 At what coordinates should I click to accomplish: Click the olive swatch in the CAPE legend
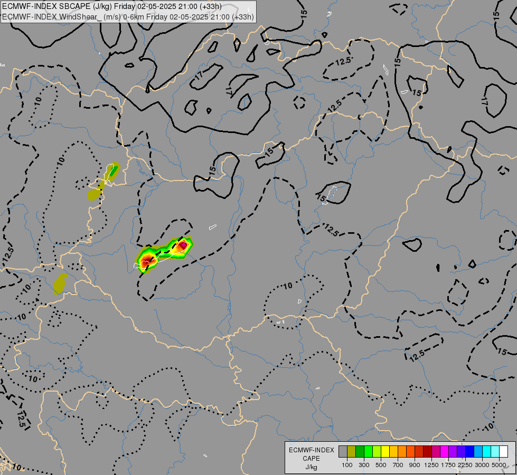pyautogui.click(x=352, y=451)
